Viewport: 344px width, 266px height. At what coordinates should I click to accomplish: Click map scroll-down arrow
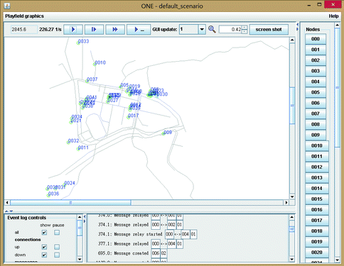pyautogui.click(x=292, y=196)
